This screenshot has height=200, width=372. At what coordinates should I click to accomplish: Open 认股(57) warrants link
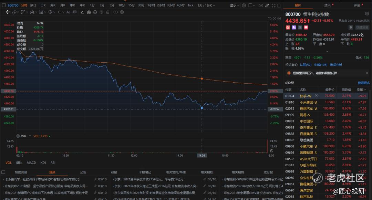306,65
